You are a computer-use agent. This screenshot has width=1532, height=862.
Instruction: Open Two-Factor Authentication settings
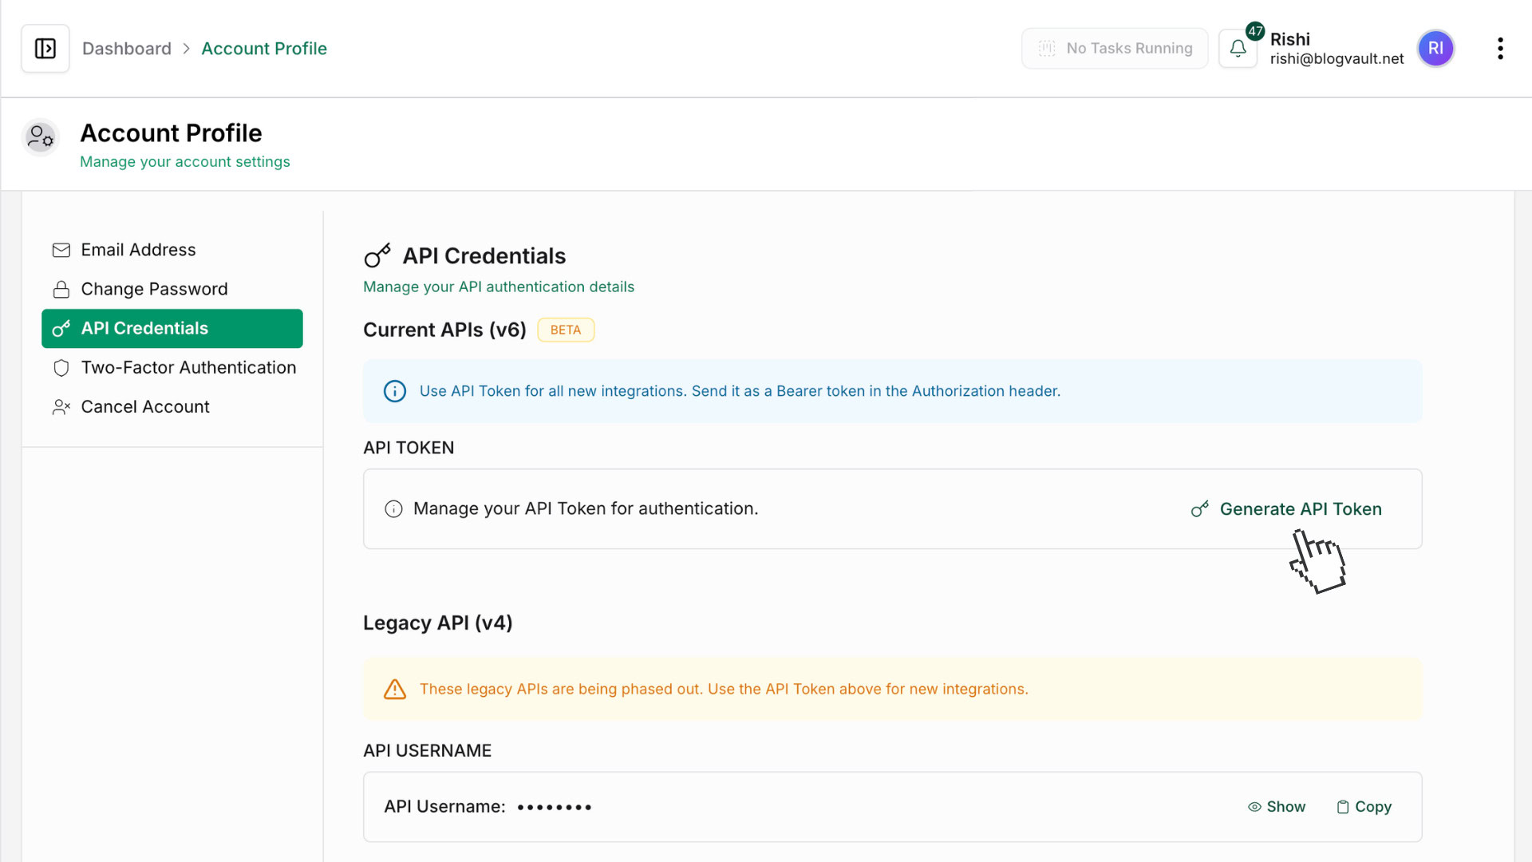172,368
